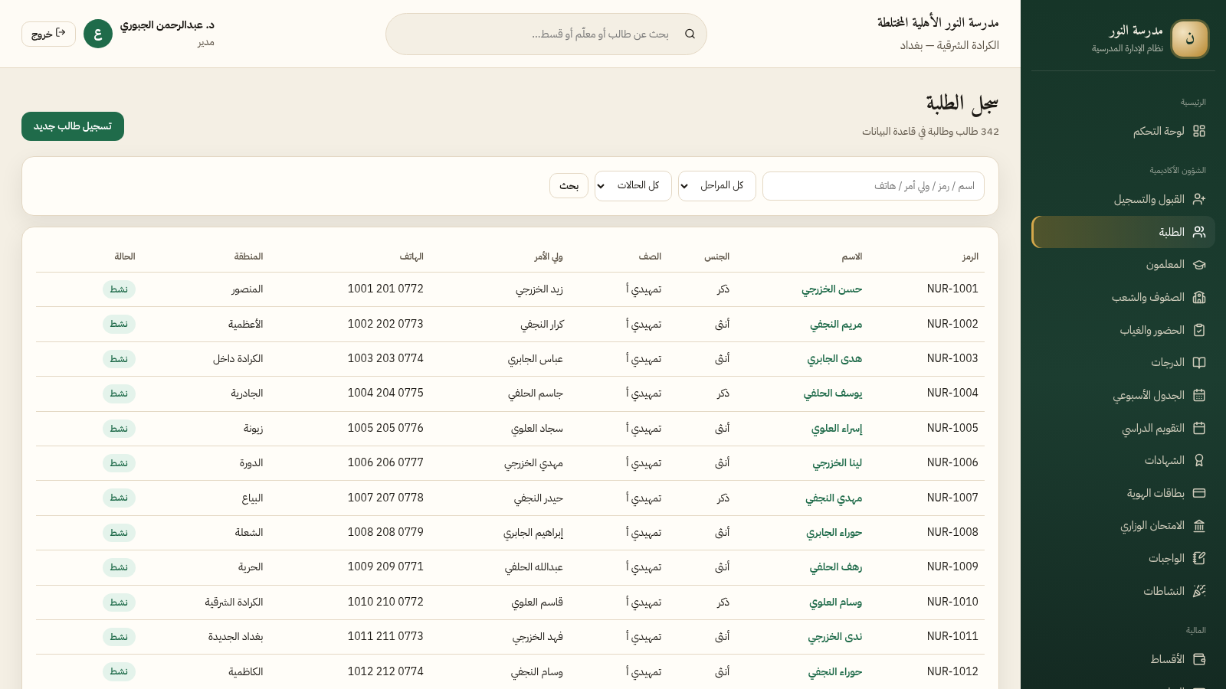Click the magnifier icon in top search bar
Screen dimensions: 1226x689
click(690, 34)
